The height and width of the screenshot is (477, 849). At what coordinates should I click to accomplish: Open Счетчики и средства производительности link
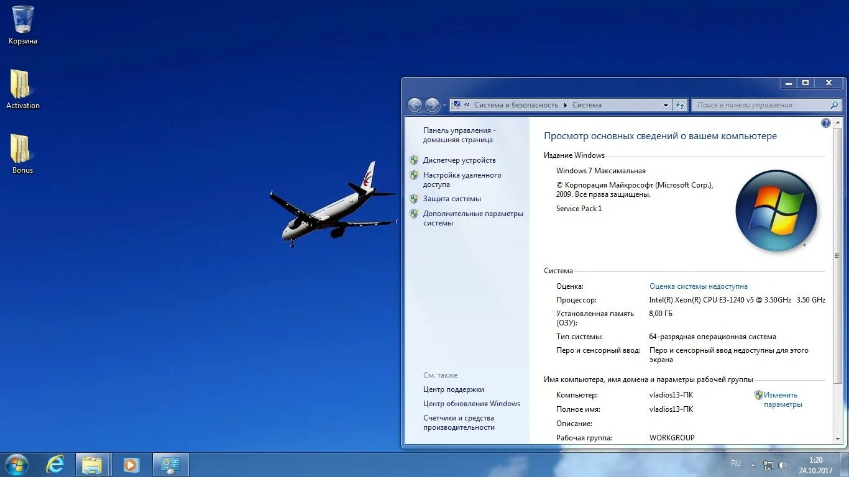(x=459, y=422)
